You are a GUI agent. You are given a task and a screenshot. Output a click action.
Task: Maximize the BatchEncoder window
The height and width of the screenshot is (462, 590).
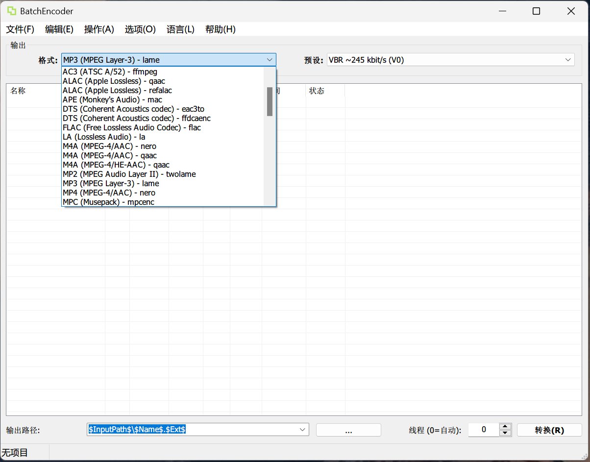[x=536, y=11]
